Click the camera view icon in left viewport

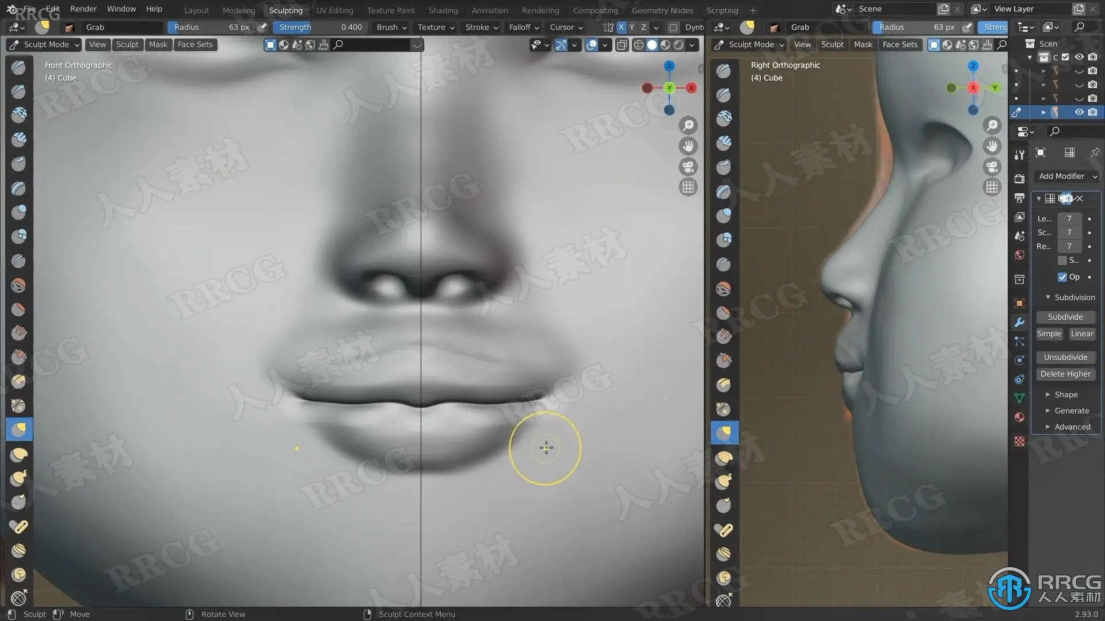click(x=688, y=167)
